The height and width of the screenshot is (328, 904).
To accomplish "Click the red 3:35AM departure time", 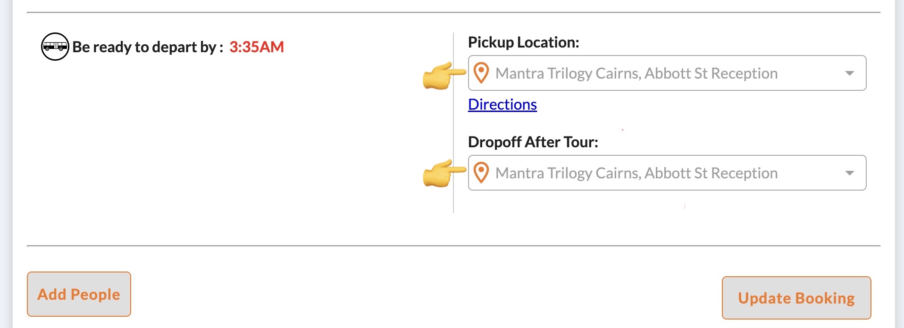I will pos(257,47).
